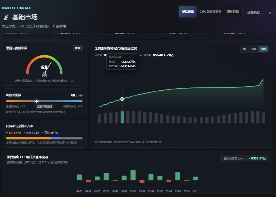Click the ETF flow bar for 08-26
Image resolution: width=276 pixels, height=197 pixels.
click(x=79, y=177)
